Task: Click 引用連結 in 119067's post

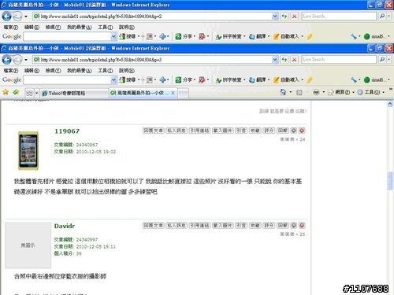Action: pos(199,131)
